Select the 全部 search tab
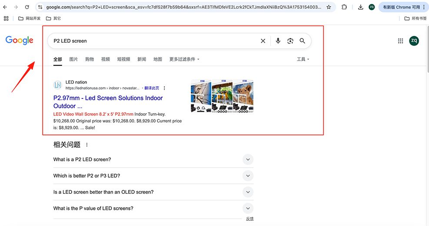 point(58,59)
